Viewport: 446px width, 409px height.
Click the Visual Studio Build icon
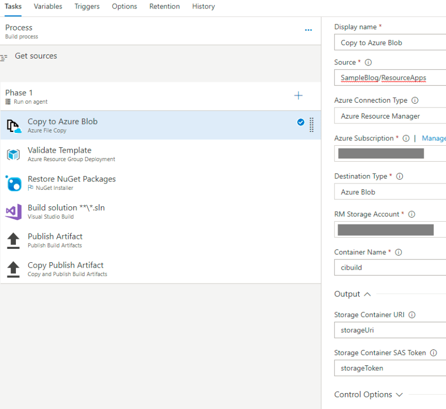coord(13,212)
